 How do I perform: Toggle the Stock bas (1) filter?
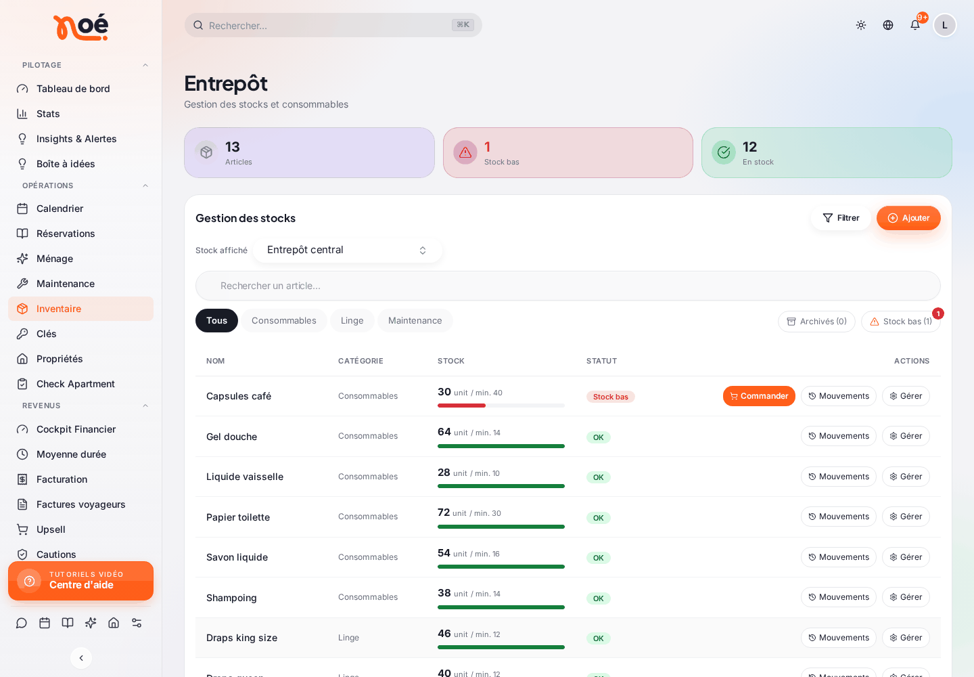point(901,322)
